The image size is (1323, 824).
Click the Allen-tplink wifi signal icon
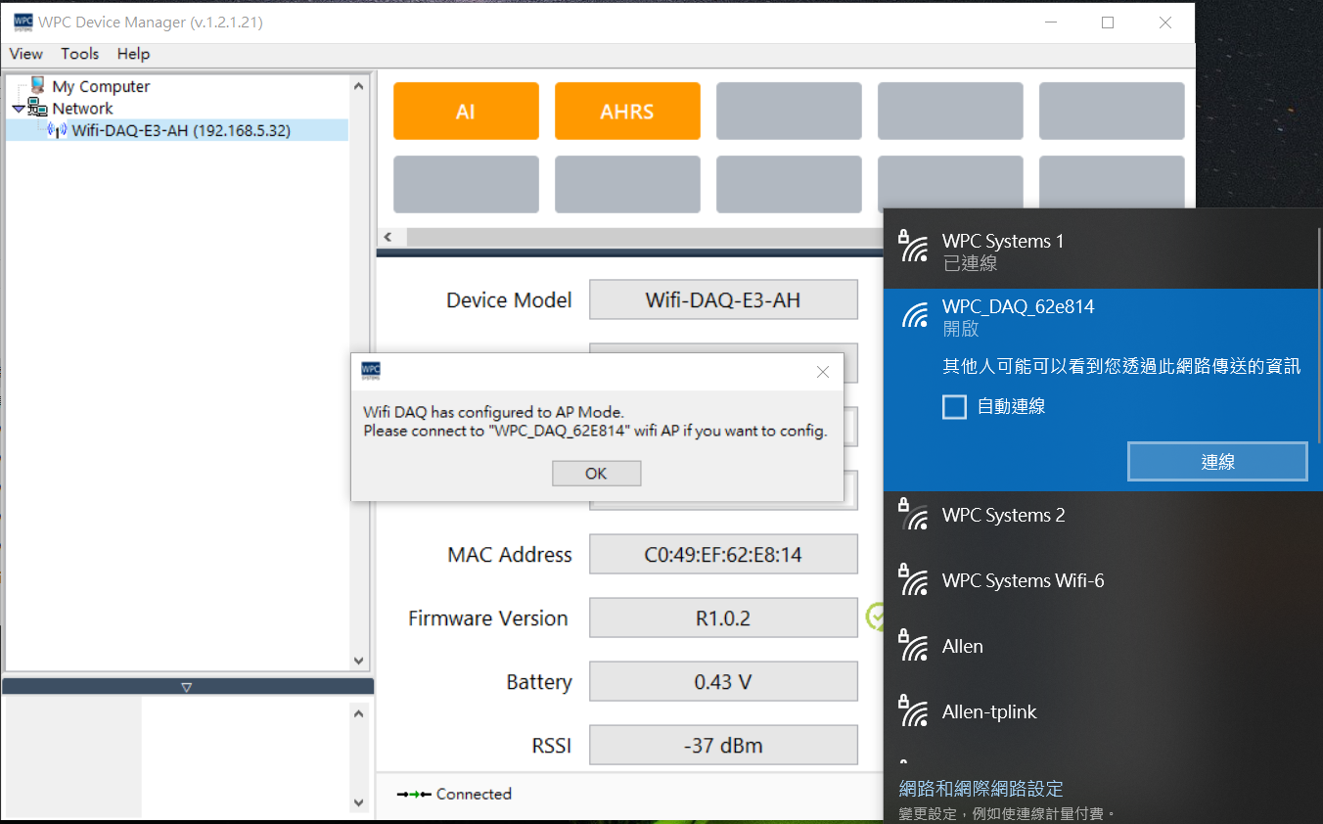(913, 711)
